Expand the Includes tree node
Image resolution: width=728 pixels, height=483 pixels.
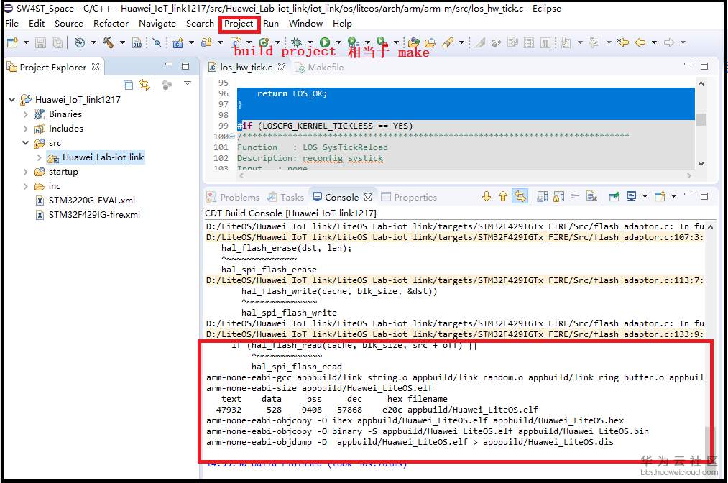[26, 129]
